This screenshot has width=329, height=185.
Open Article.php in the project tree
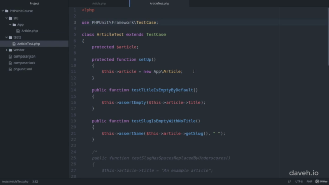30,31
